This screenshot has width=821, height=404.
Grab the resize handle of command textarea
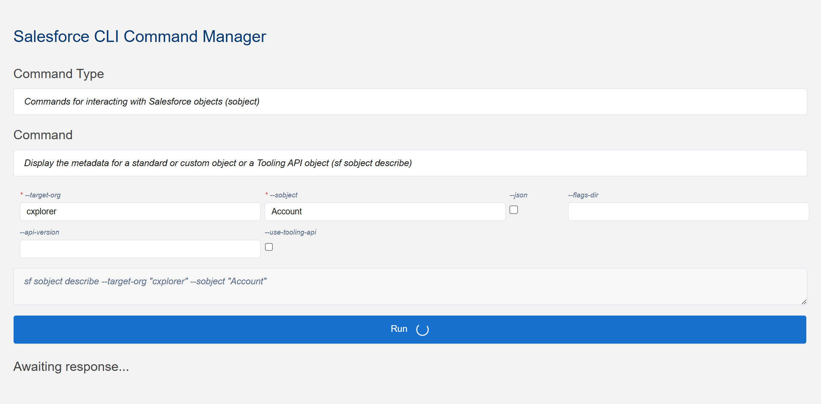click(x=804, y=302)
